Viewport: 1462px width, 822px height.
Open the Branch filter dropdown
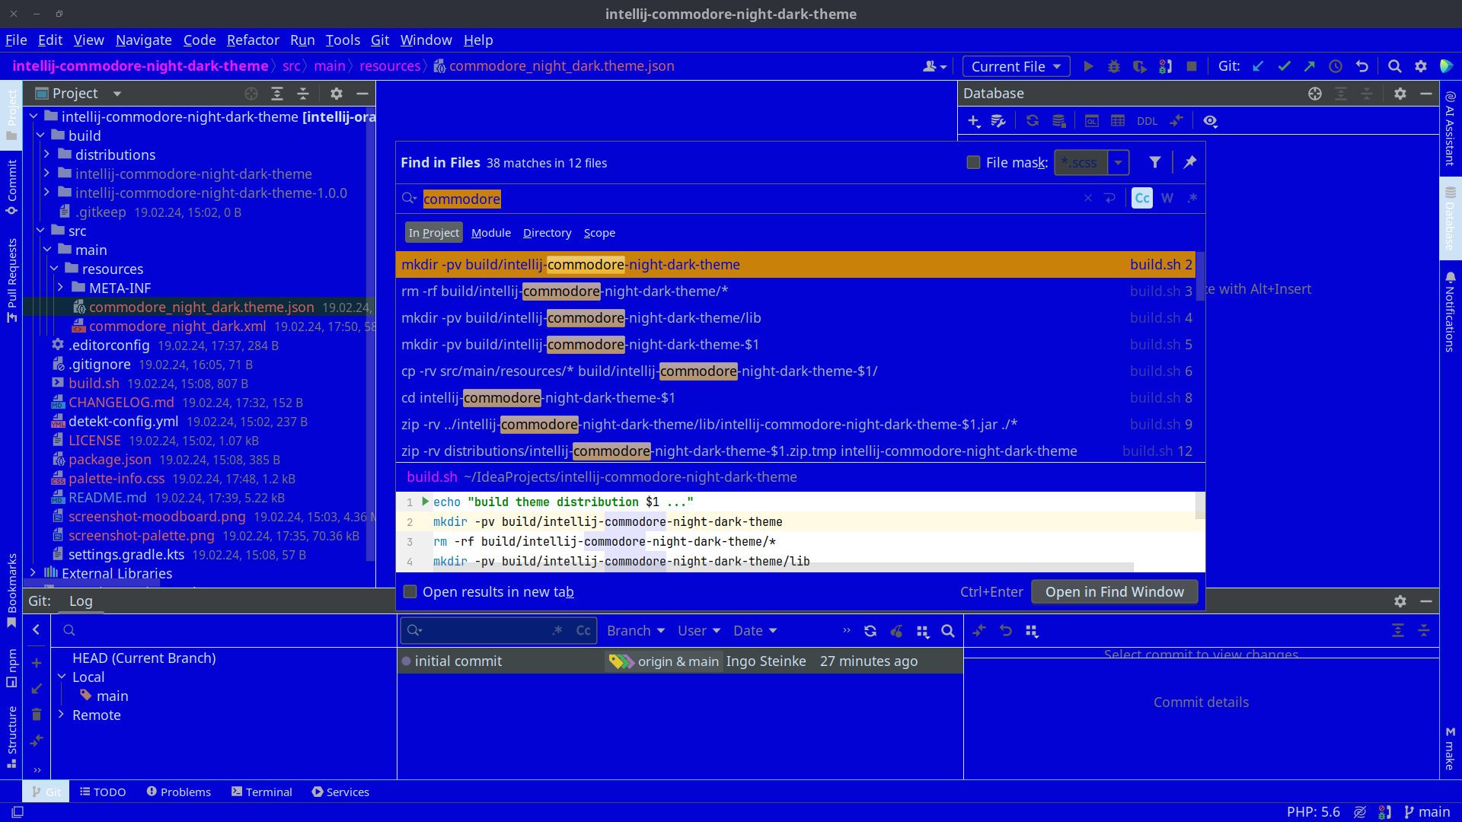636,631
